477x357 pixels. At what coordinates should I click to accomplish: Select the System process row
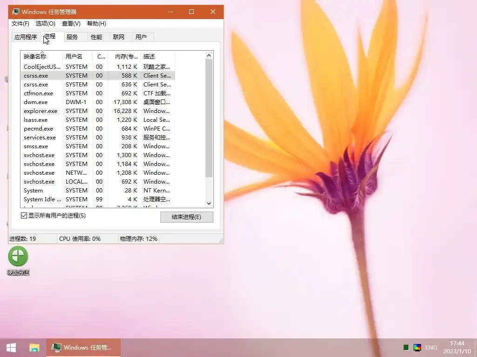[98, 190]
